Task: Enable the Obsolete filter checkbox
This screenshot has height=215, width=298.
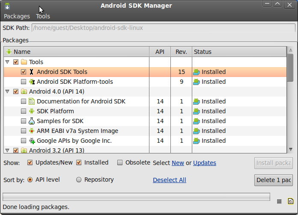Action: pos(120,162)
